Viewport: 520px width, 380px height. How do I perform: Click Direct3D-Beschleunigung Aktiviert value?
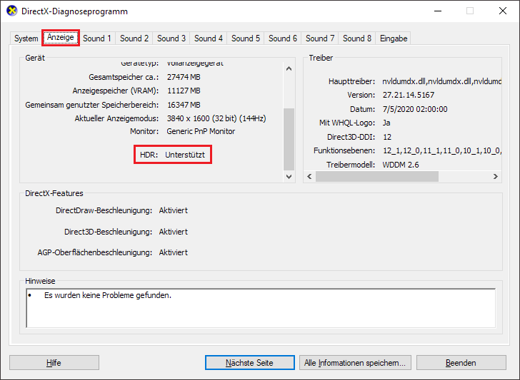(x=173, y=232)
